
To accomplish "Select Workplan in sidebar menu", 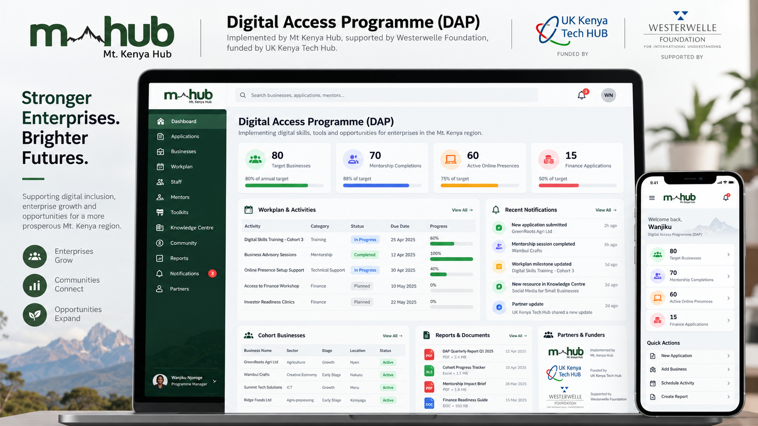I will coord(187,167).
